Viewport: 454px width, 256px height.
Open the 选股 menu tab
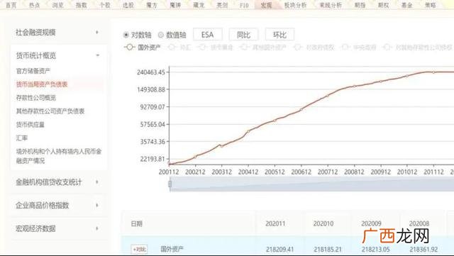coord(128,5)
